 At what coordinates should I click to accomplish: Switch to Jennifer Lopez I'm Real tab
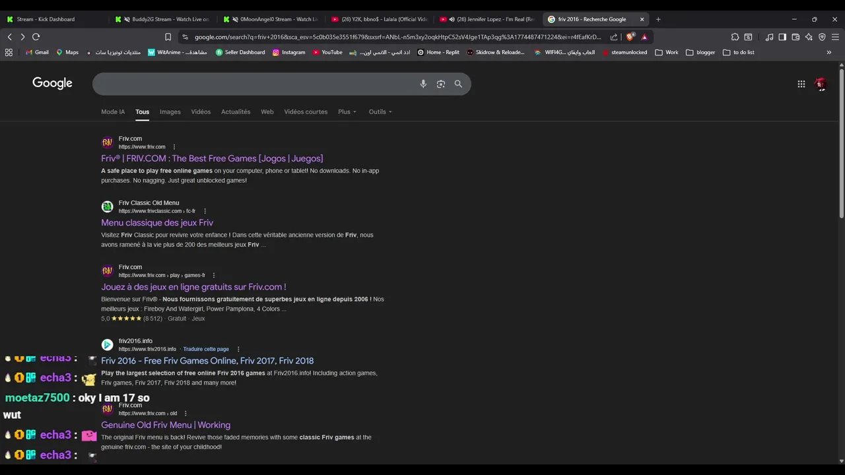coord(488,19)
